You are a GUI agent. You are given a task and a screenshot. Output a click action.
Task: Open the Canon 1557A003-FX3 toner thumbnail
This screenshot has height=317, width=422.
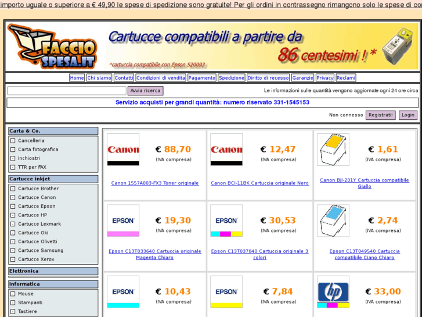[x=123, y=149]
